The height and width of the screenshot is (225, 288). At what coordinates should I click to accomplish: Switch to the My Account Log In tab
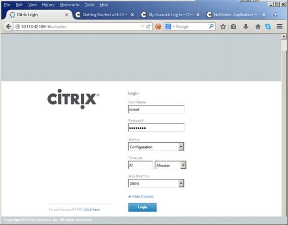[x=171, y=15]
